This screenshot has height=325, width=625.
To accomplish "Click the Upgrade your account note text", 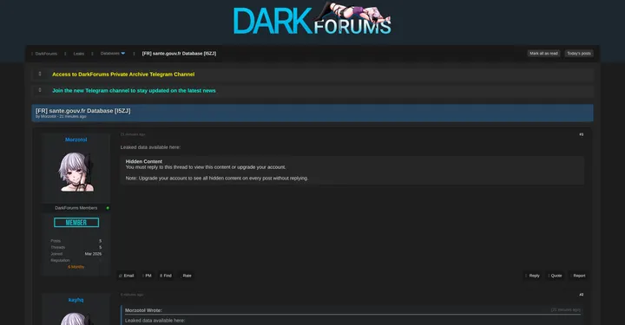I will (217, 179).
